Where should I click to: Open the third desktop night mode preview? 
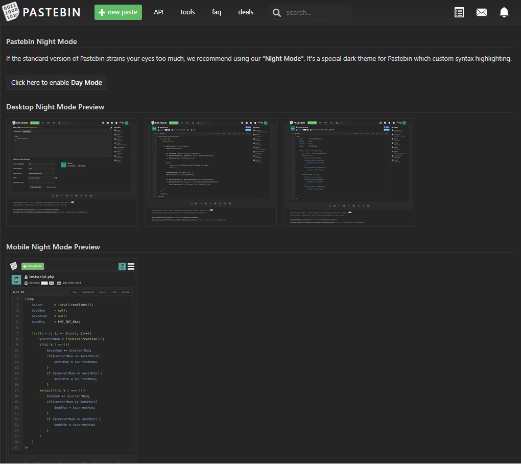coord(349,172)
